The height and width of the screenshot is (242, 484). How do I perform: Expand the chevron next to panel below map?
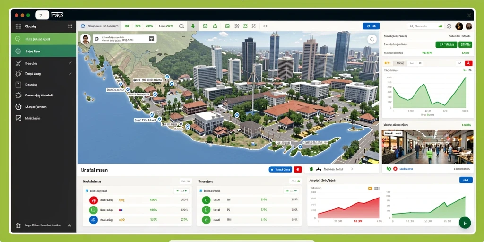tap(352, 169)
